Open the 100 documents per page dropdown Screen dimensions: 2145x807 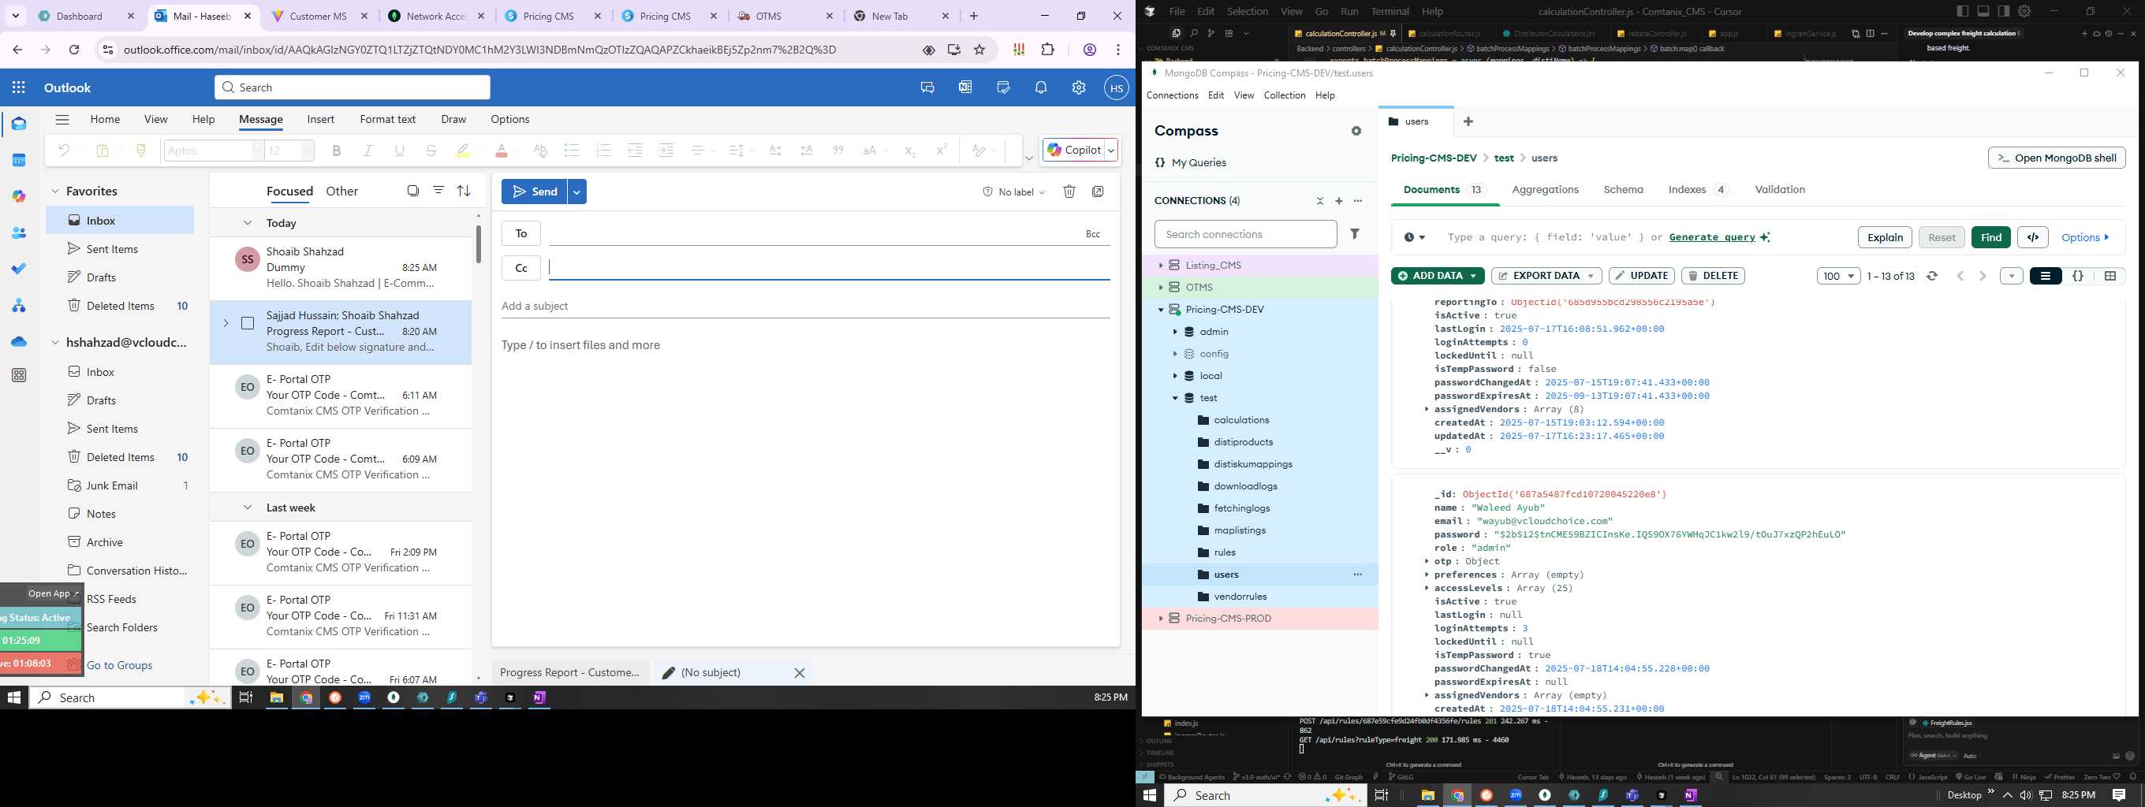(x=1837, y=276)
